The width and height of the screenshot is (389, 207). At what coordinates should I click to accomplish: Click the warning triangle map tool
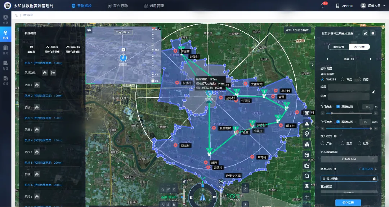(307, 123)
